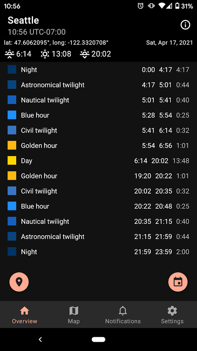197x351 pixels.
Task: Open the info icon at top right
Action: click(185, 25)
